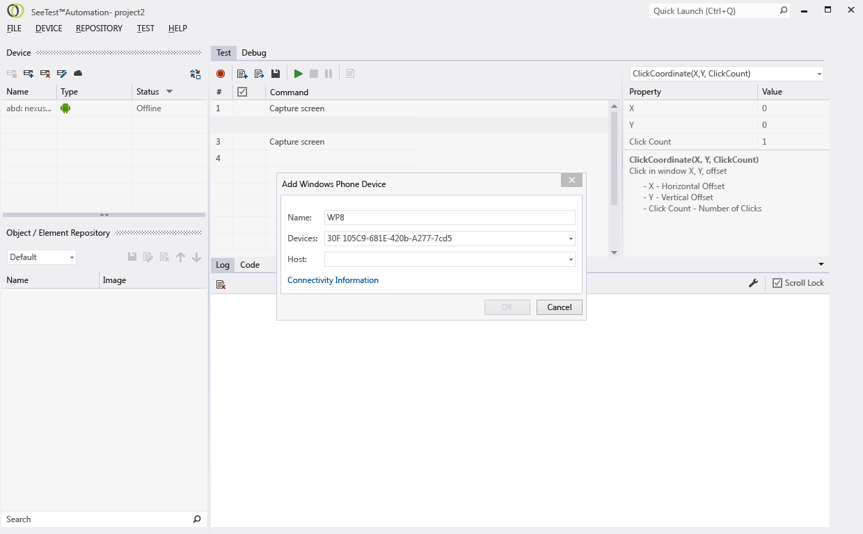Viewport: 863px width, 534px height.
Task: Click the Edit Device pencil icon
Action: coord(62,73)
